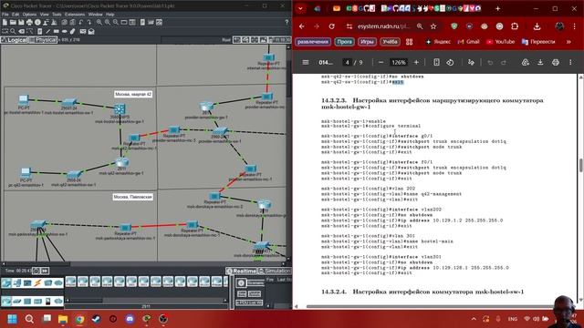Screen dimensions: 584x328
Task: Click the power cycle devices button
Action: [x=36, y=271]
